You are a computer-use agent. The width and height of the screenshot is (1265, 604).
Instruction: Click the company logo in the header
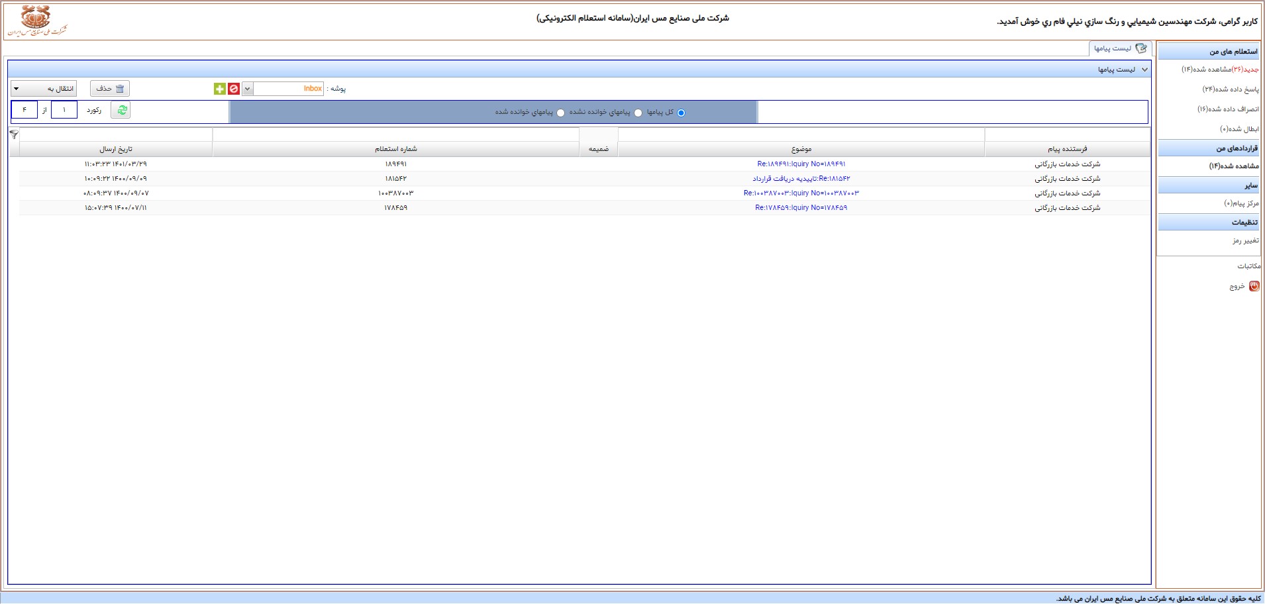click(x=37, y=21)
